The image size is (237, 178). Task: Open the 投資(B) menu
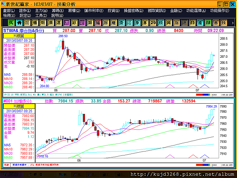114,11
